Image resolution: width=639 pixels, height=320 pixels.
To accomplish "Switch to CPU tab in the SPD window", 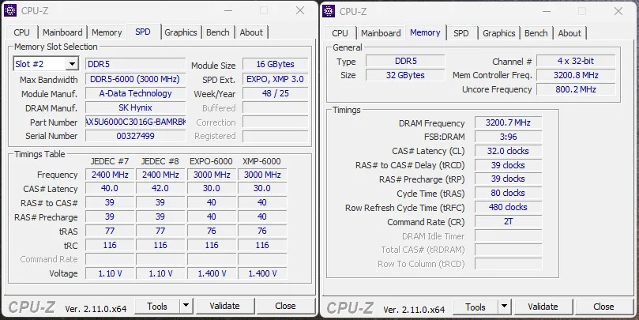I will pyautogui.click(x=22, y=32).
